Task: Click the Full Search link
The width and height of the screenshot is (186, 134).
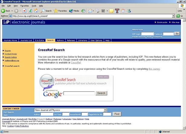Action: click(9, 112)
